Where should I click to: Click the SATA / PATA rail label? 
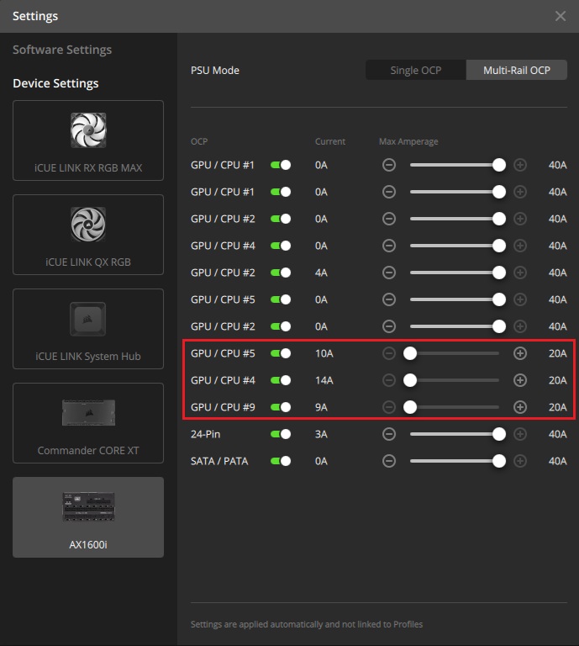point(219,461)
